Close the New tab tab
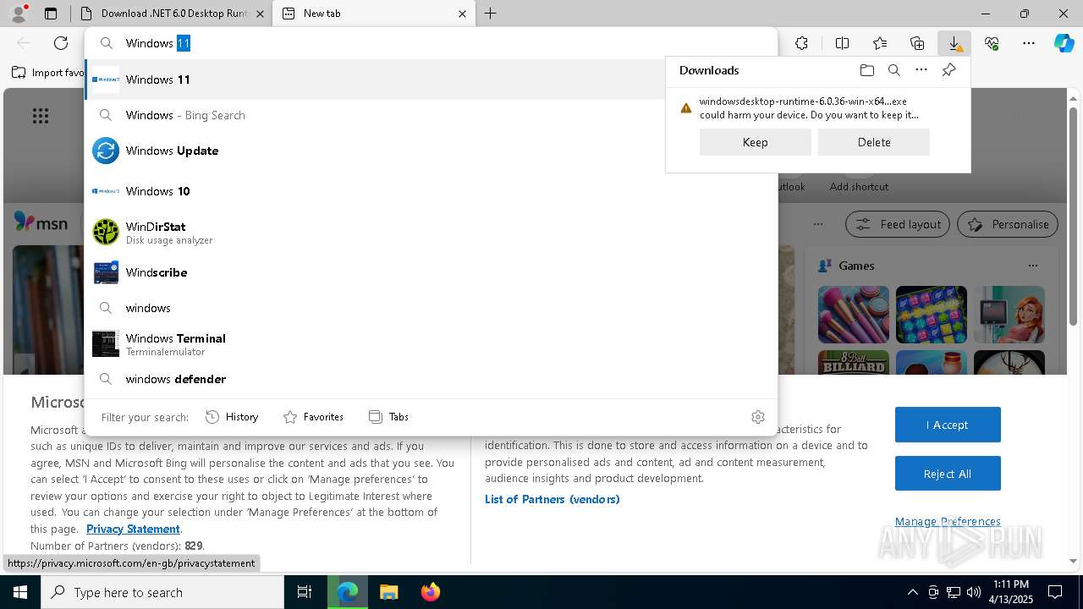This screenshot has height=609, width=1083. click(x=462, y=14)
